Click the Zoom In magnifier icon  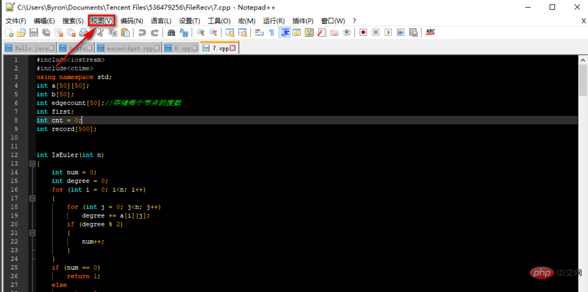[200, 33]
